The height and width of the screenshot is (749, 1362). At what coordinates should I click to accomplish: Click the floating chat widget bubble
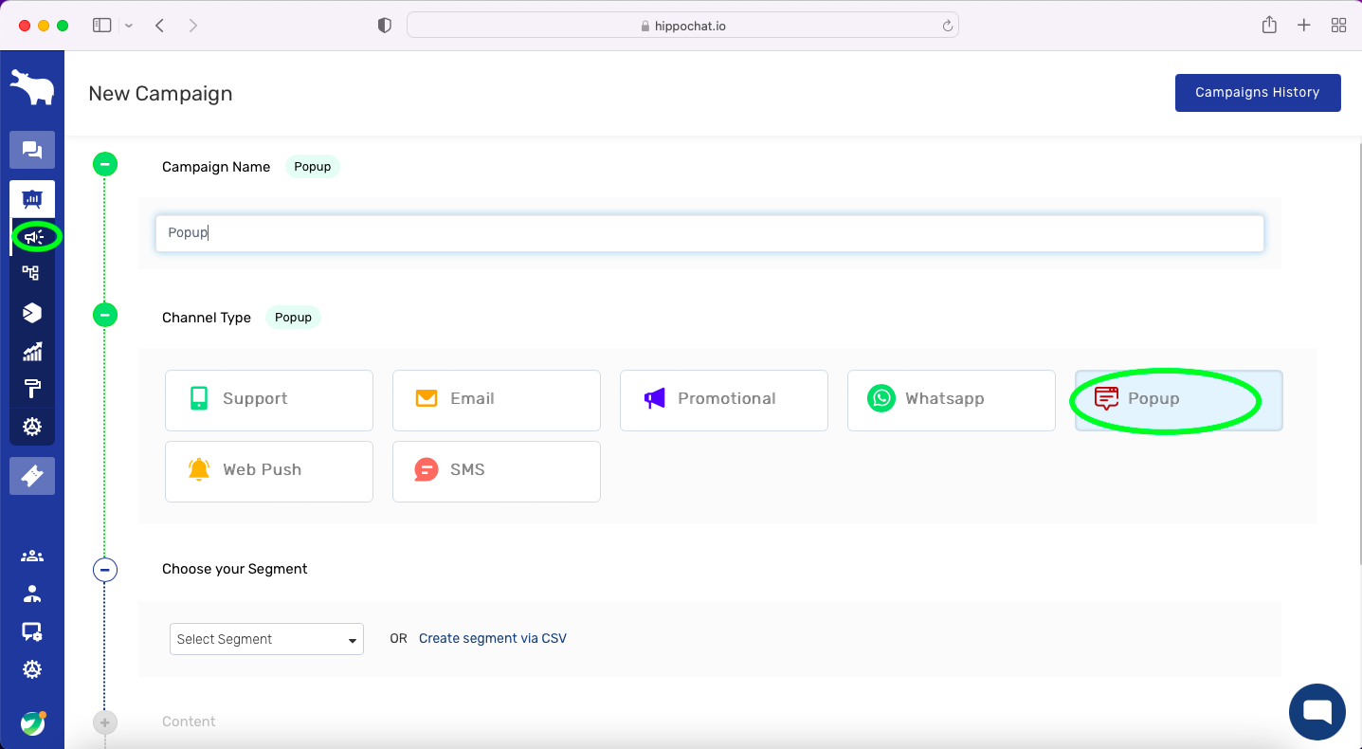coord(1317,711)
